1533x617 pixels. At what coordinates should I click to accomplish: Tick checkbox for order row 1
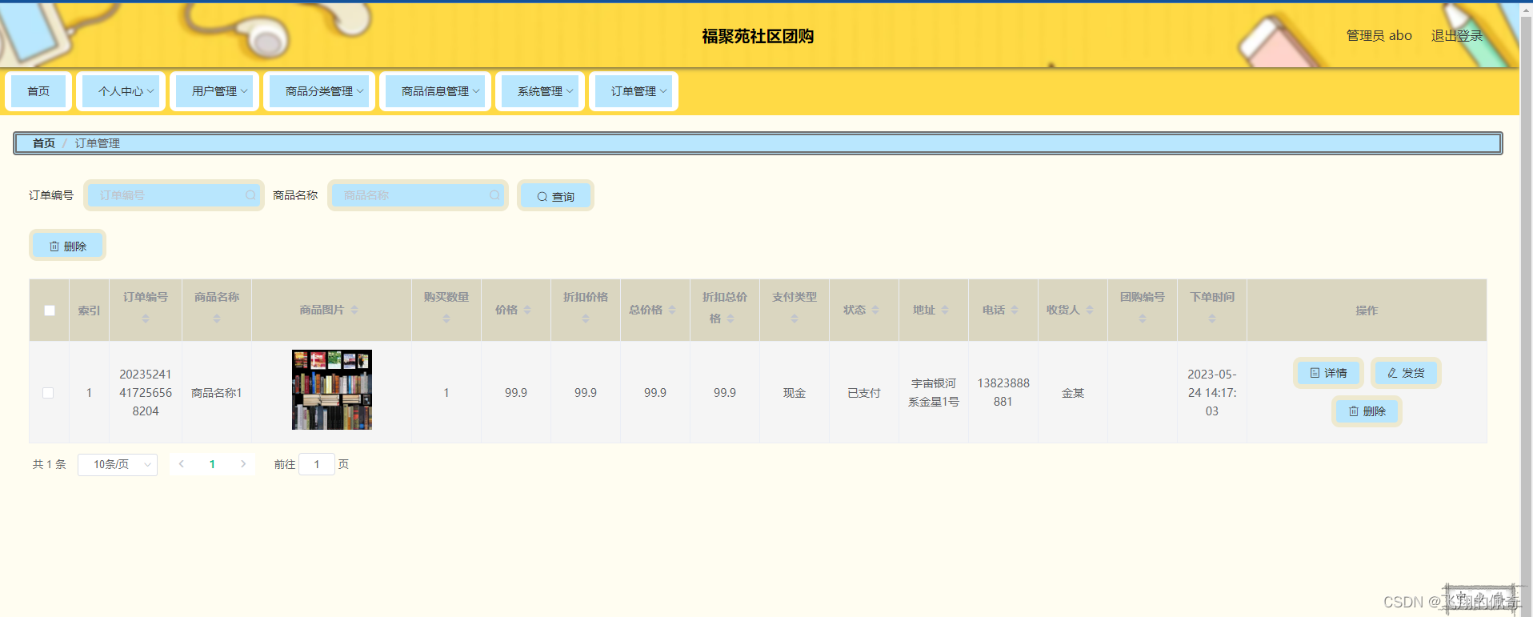point(48,393)
